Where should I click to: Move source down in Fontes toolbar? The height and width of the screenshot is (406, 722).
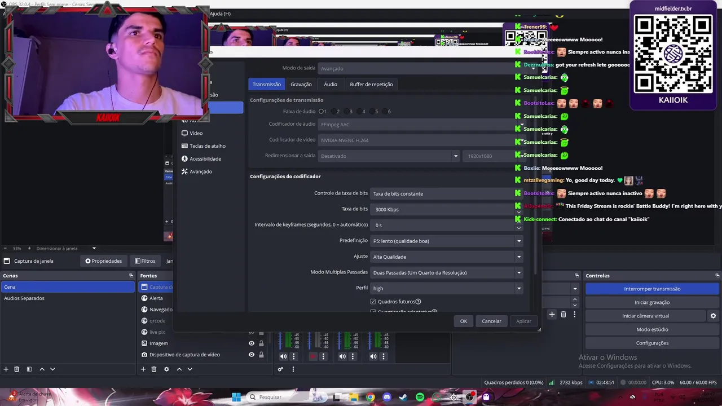190,369
